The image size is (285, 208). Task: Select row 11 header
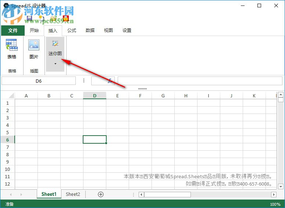(7, 176)
